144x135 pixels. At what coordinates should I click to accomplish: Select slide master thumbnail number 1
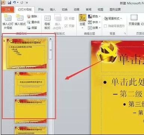click(x=27, y=53)
